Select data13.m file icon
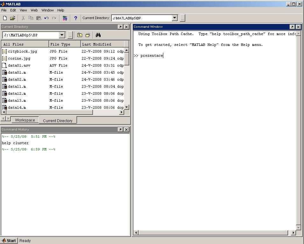Viewport: 304px width, 244px height. [4, 100]
